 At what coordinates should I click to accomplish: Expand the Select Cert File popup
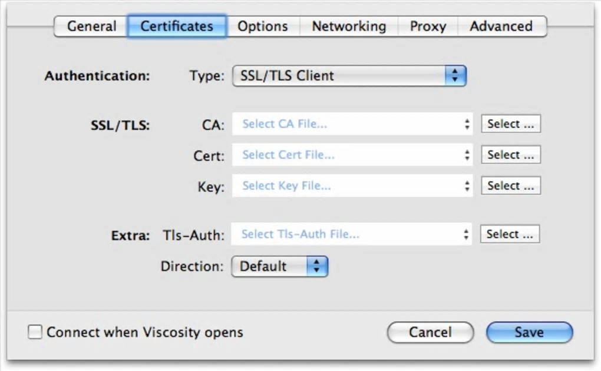(352, 155)
